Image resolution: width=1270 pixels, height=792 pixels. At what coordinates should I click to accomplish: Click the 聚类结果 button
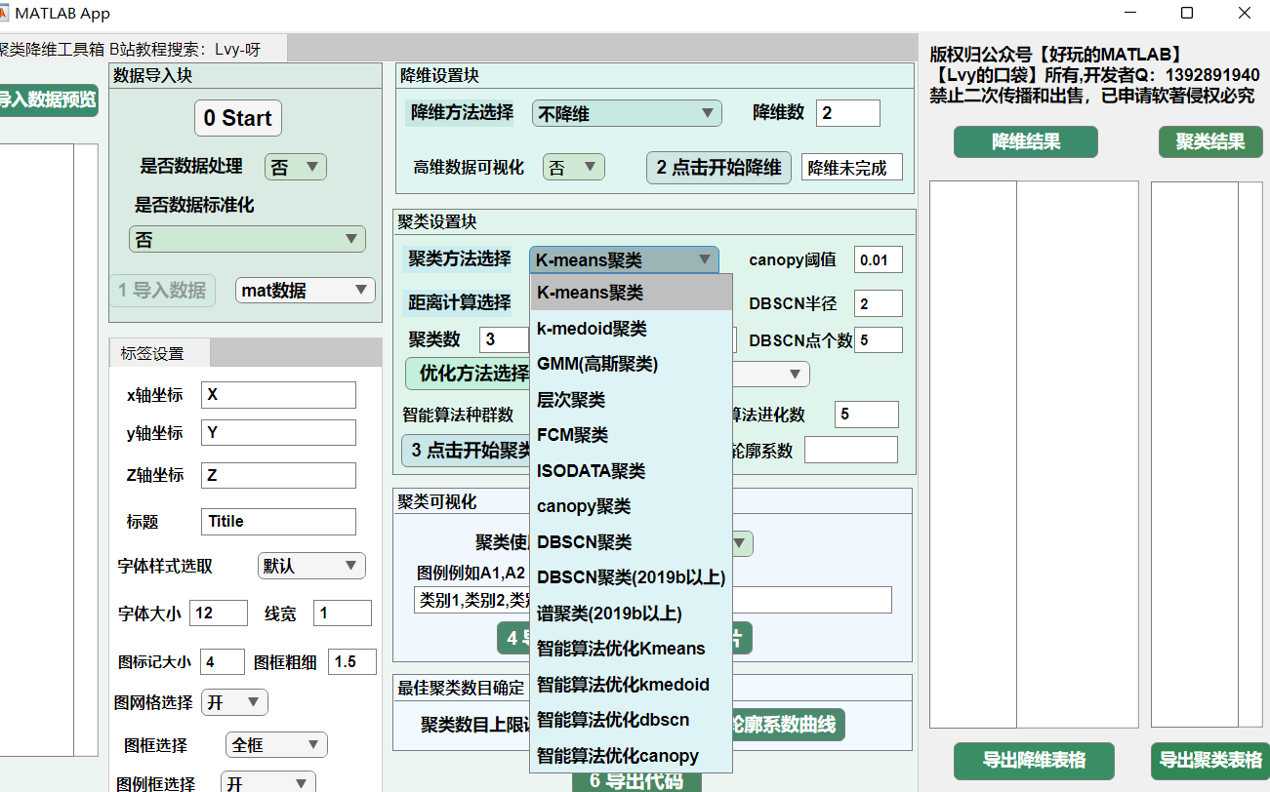[1210, 142]
